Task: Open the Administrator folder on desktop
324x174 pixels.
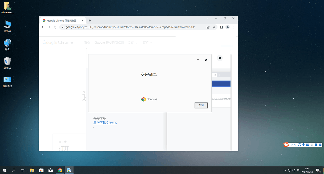Action: pos(7,8)
